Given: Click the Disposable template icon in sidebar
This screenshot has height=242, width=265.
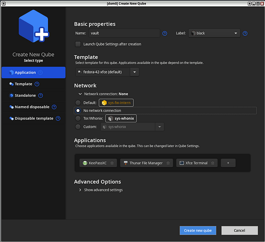Looking at the screenshot, I should pos(11,118).
